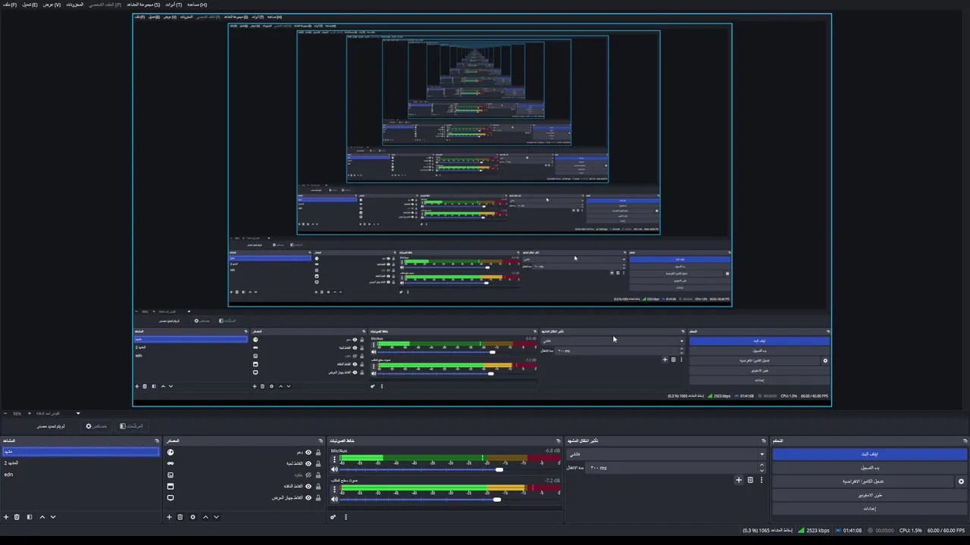The height and width of the screenshot is (545, 970).
Task: Open the File (F) menu
Action: [9, 5]
